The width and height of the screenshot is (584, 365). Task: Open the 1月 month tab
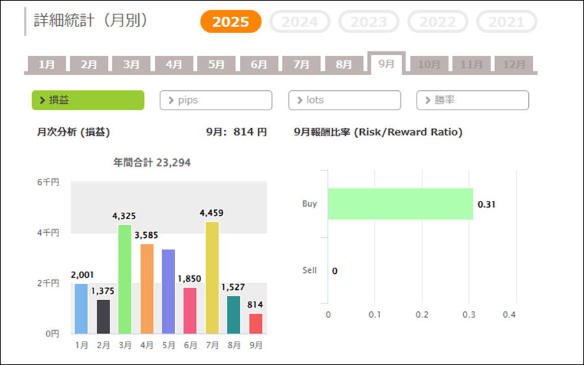47,65
